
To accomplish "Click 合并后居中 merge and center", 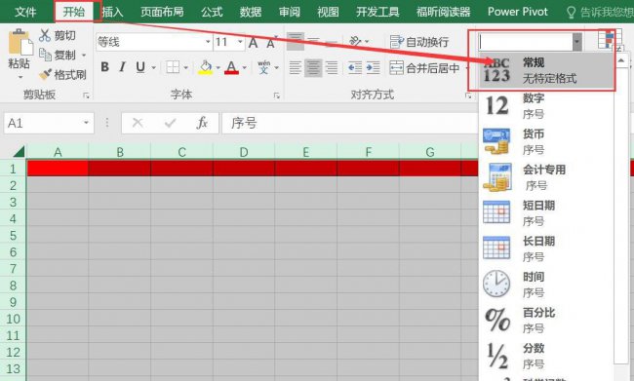I will click(x=424, y=68).
